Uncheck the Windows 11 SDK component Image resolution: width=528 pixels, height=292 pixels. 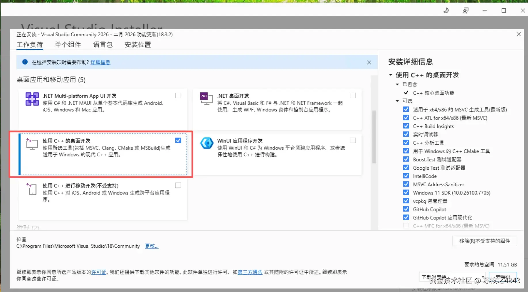point(406,193)
